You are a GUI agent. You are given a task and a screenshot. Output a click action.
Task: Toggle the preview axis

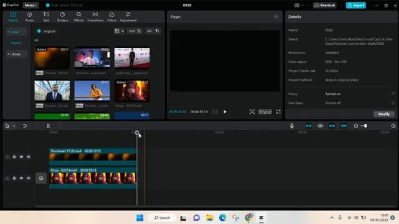344,126
